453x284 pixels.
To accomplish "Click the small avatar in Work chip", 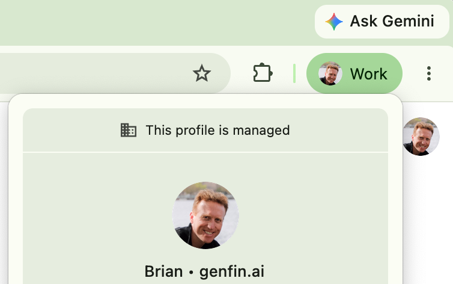I will [x=330, y=73].
